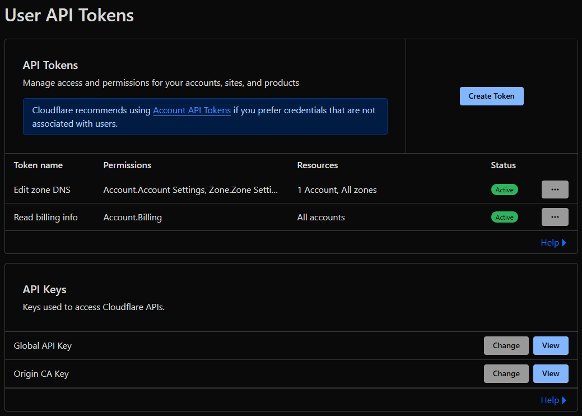Click the truncated Account.Account Settings permissions cell
The image size is (582, 416).
(x=190, y=190)
